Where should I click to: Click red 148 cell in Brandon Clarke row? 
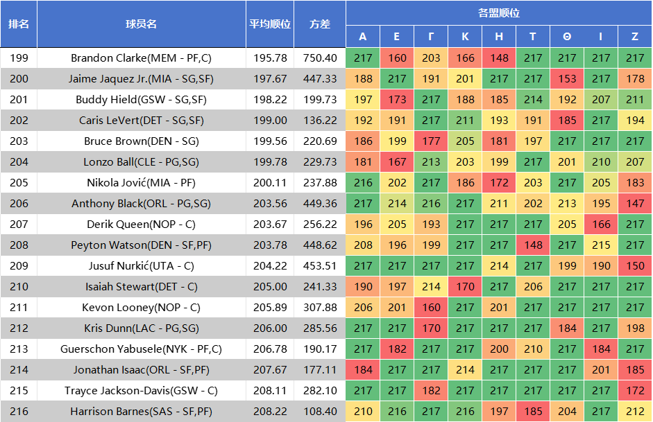click(499, 58)
